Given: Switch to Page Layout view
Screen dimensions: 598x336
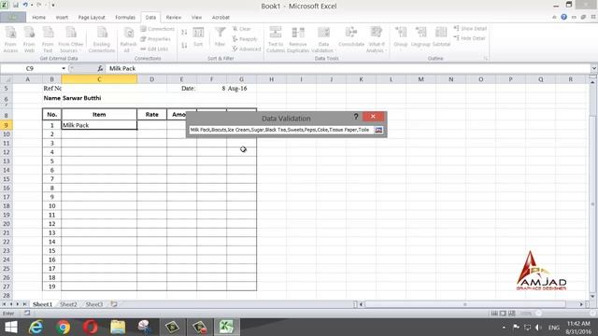Looking at the screenshot, I should pyautogui.click(x=503, y=314).
